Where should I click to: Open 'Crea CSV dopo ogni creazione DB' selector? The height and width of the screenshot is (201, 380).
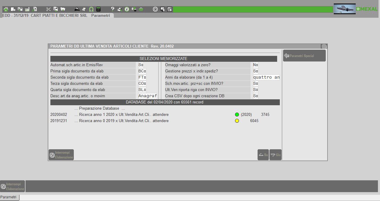[x=256, y=96]
